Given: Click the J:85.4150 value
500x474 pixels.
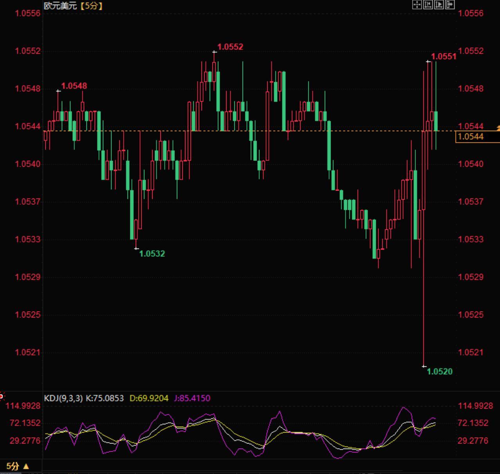Looking at the screenshot, I should [192, 398].
